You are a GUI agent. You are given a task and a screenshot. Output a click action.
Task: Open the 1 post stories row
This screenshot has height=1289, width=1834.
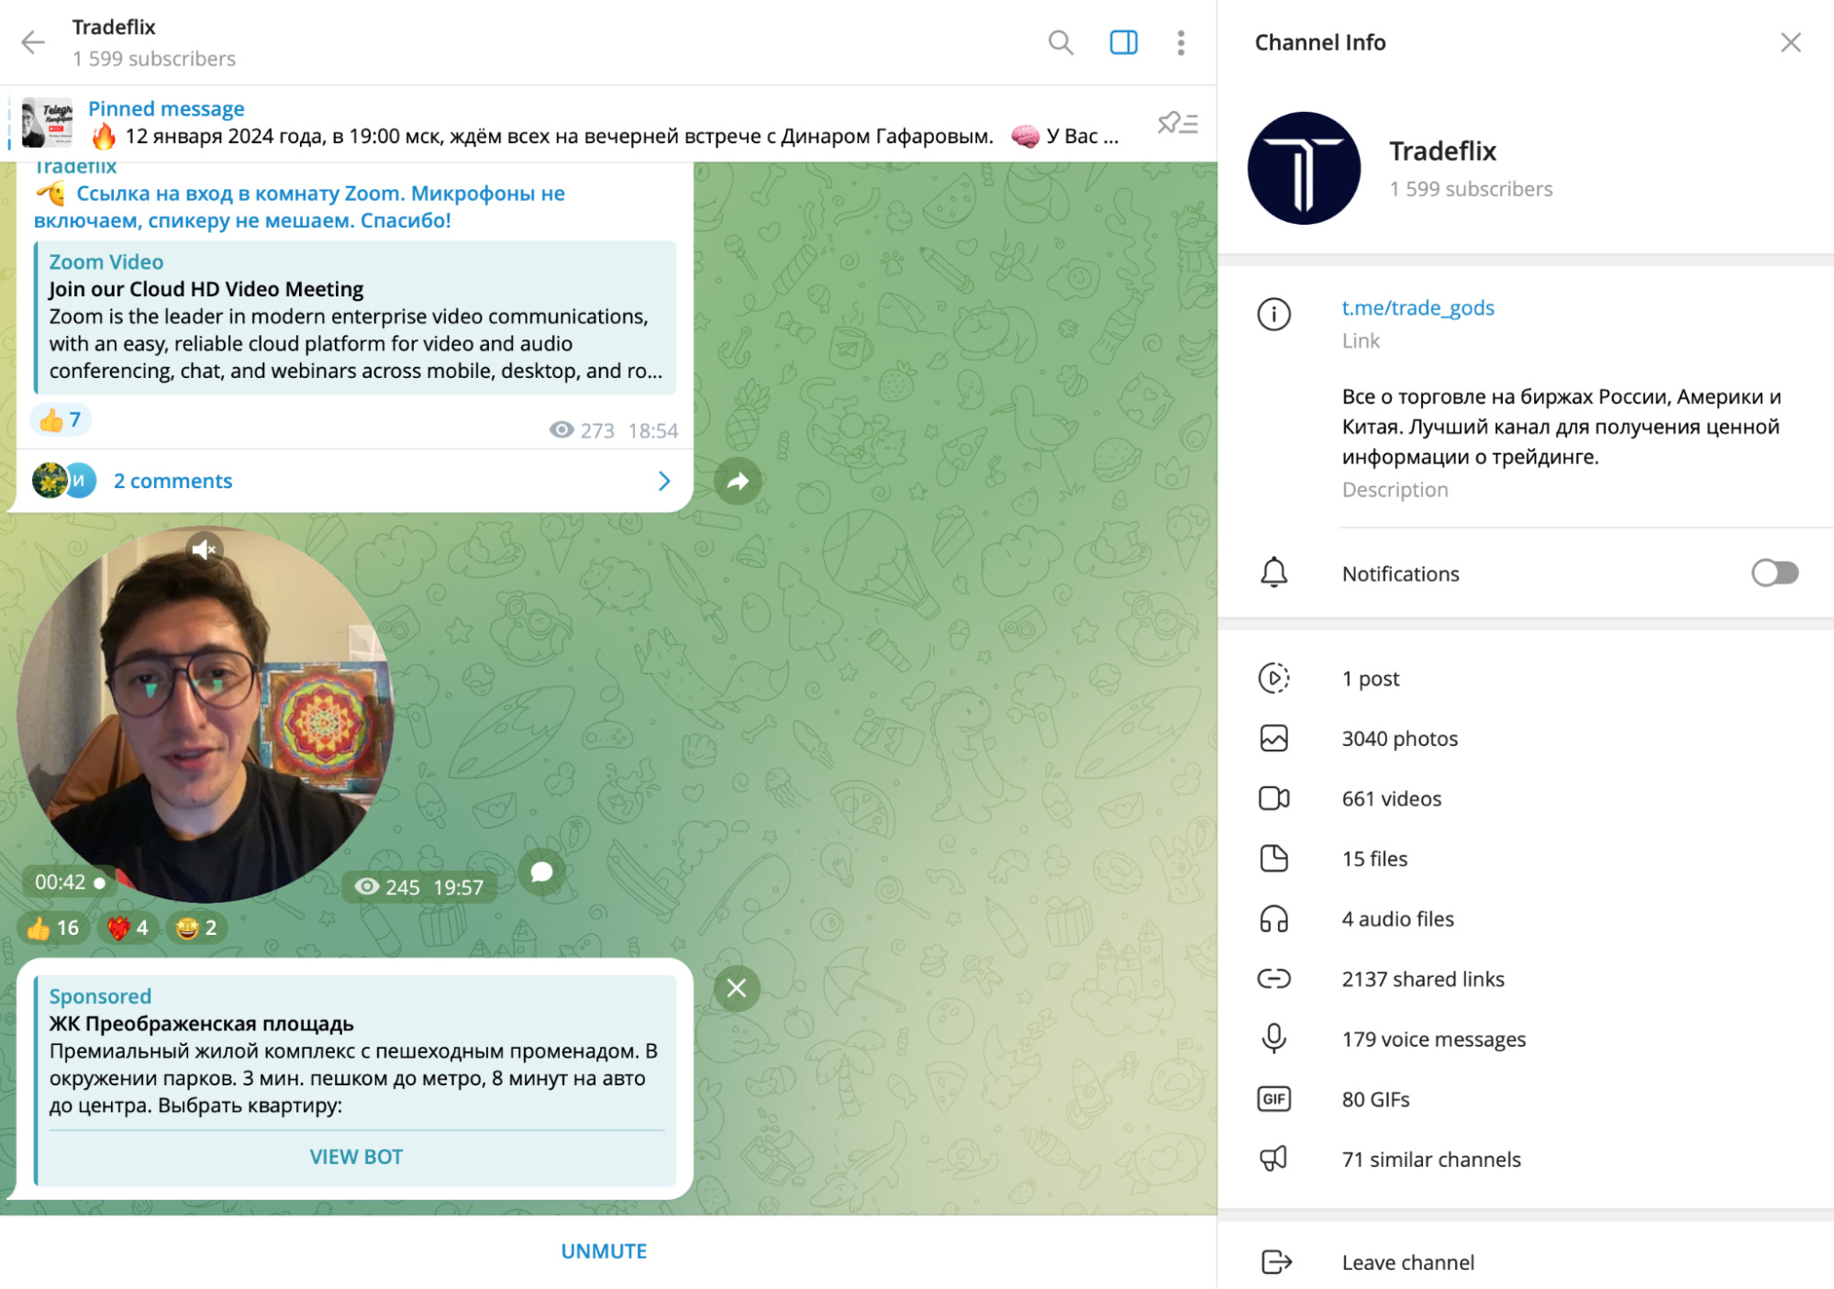[1526, 679]
